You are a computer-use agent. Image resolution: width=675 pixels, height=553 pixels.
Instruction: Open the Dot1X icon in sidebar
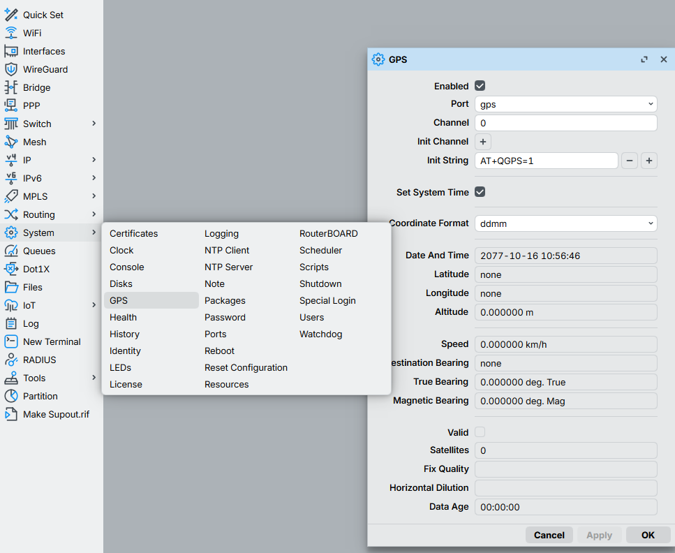10,269
